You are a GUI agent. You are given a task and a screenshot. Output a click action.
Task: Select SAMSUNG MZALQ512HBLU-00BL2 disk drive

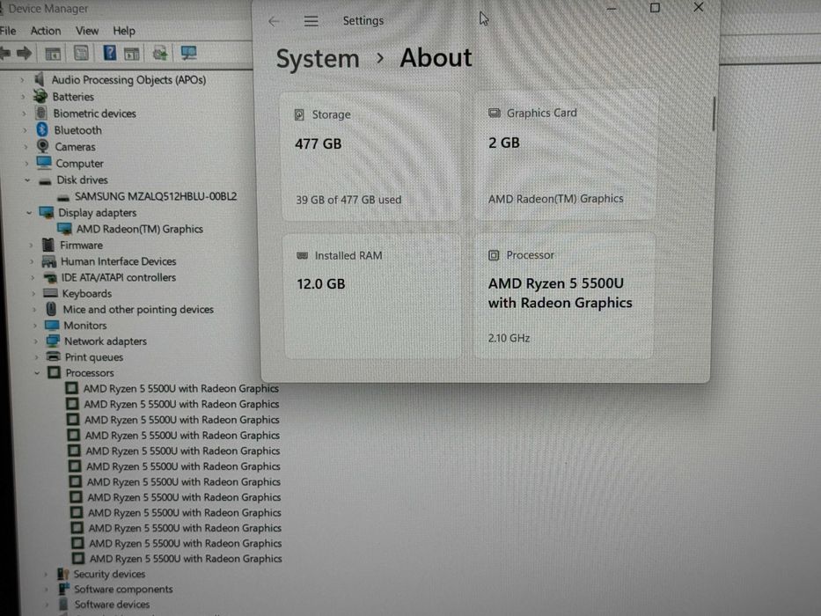point(156,196)
